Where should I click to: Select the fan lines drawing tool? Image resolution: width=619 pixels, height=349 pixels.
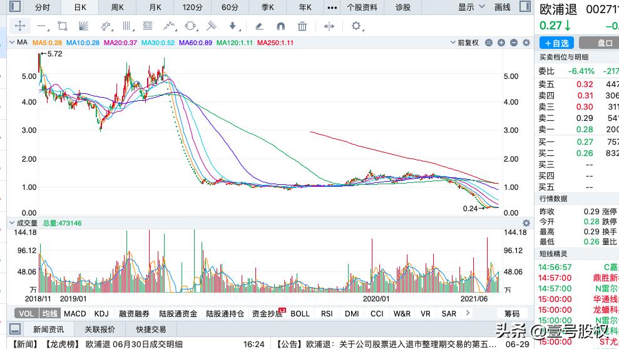pos(84,26)
